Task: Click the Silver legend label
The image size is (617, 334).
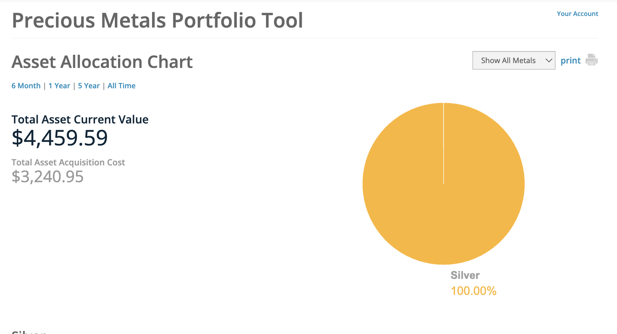Action: [465, 275]
